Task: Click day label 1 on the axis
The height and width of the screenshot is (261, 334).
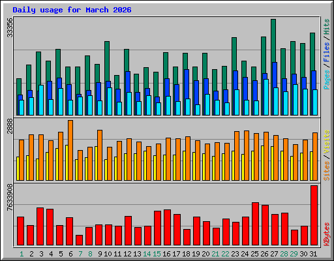Action: click(22, 254)
